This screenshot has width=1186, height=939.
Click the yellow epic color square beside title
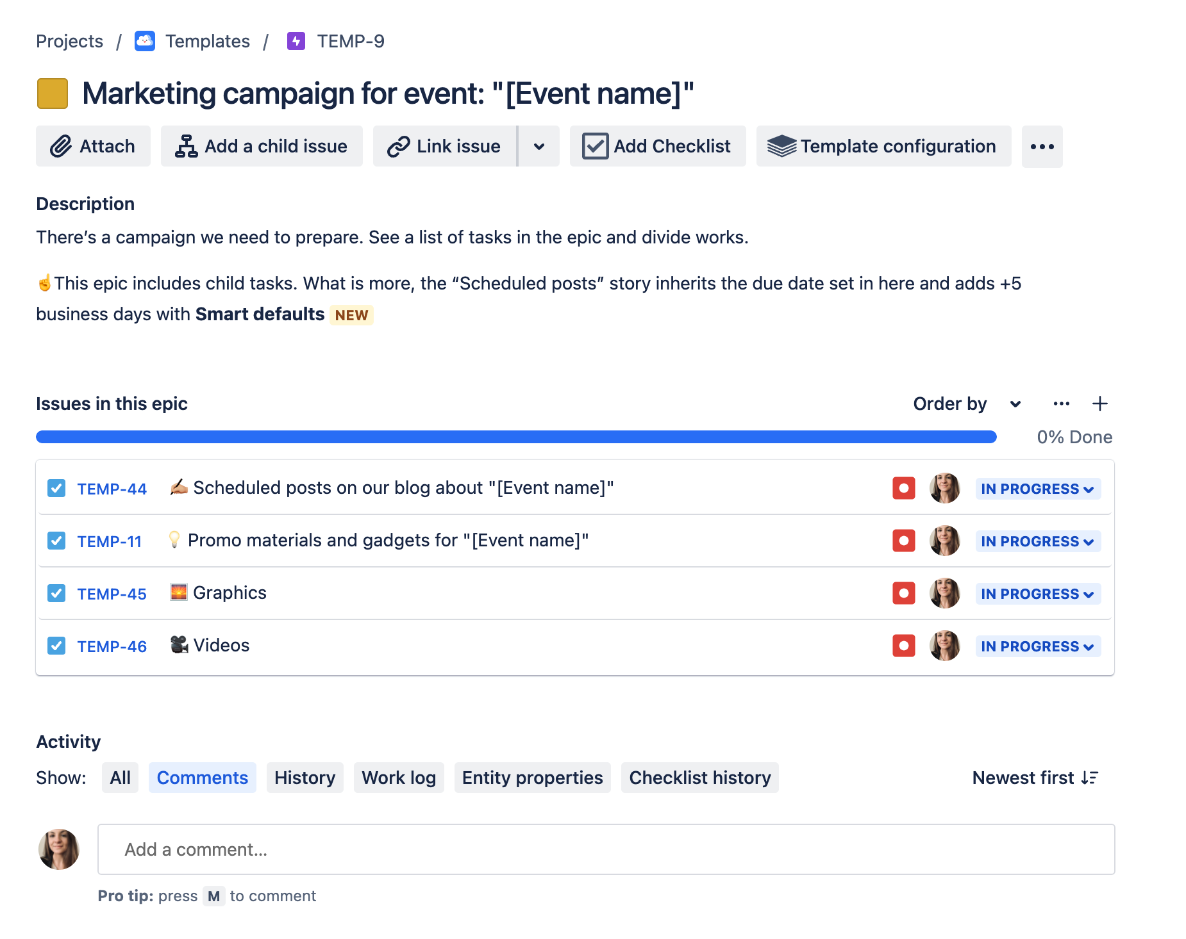tap(53, 94)
